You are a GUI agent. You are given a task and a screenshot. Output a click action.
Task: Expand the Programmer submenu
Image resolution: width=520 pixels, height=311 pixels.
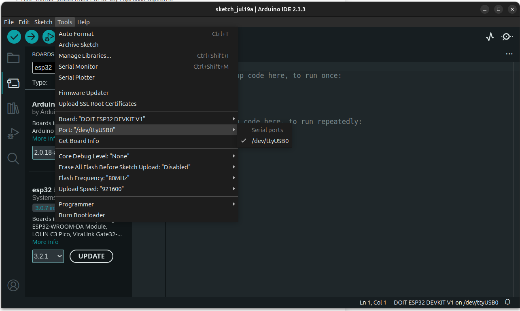point(146,204)
